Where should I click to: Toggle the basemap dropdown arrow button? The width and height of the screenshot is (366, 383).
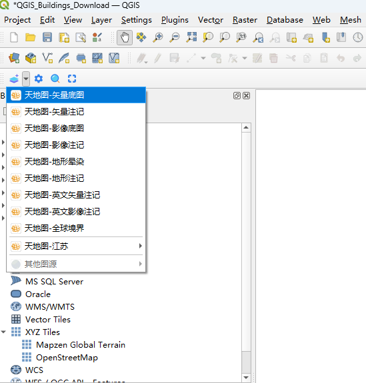(26, 79)
